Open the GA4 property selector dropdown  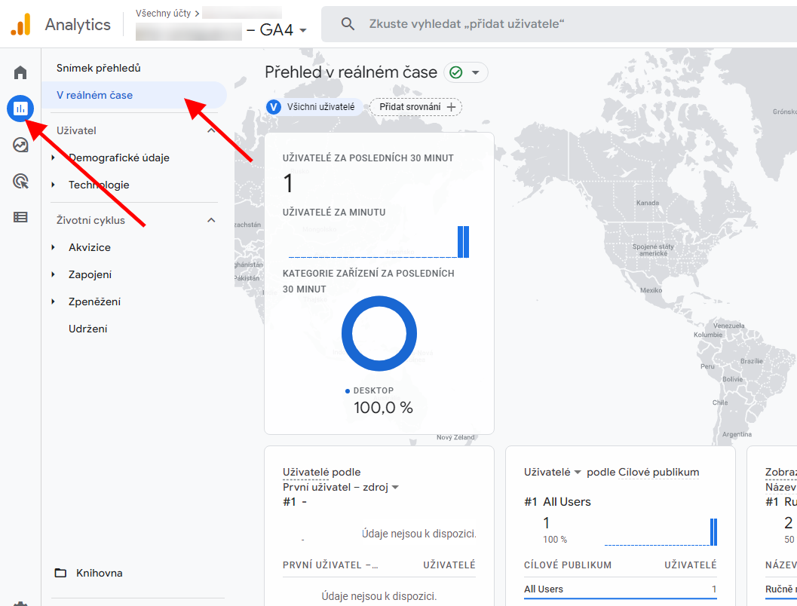[302, 31]
